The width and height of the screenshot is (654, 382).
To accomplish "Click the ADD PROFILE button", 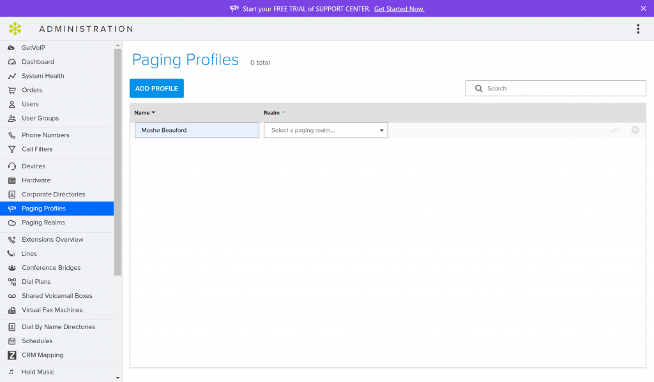I will pyautogui.click(x=156, y=89).
